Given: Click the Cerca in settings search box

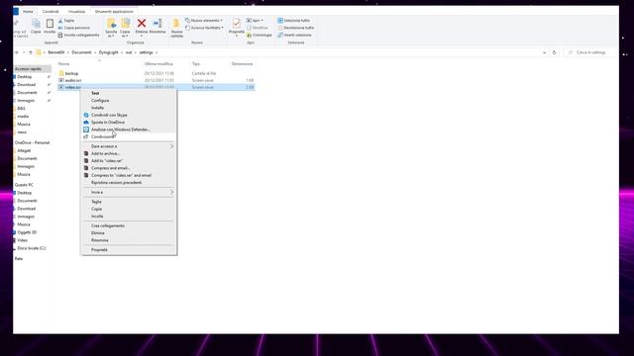Looking at the screenshot, I should point(590,52).
